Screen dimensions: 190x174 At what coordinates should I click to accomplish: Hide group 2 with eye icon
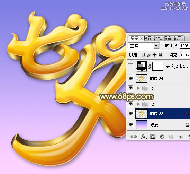tap(130, 104)
